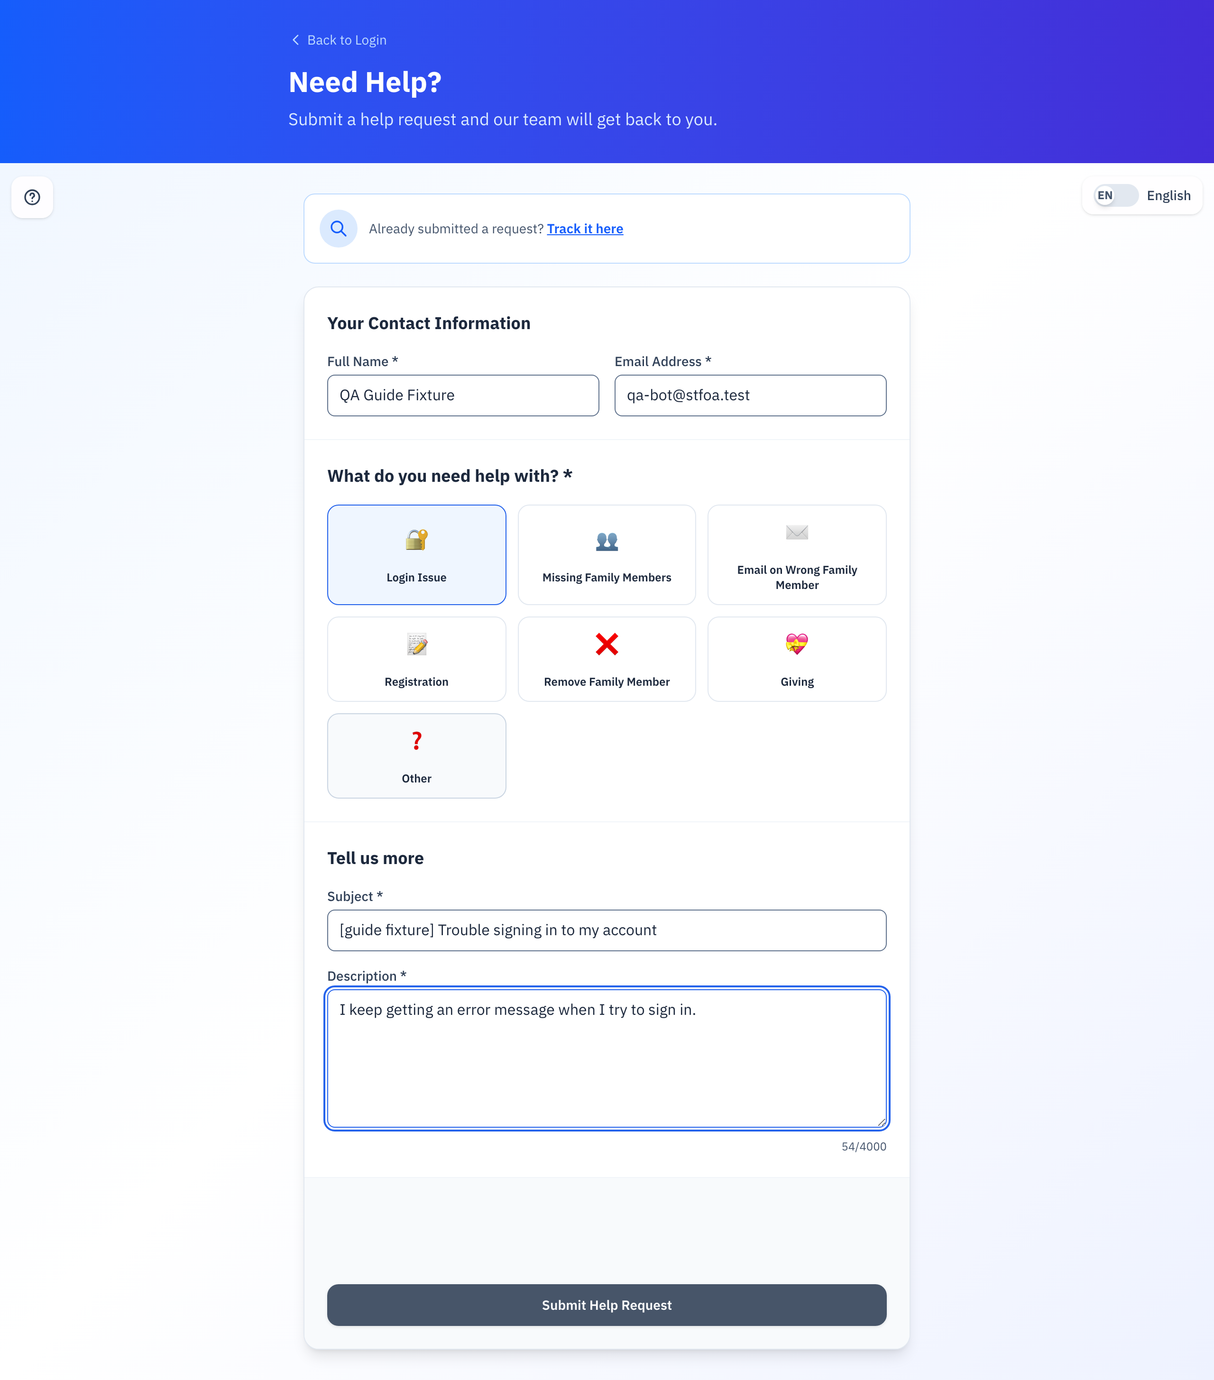
Task: Grab the Description textarea resize handle
Action: point(881,1122)
